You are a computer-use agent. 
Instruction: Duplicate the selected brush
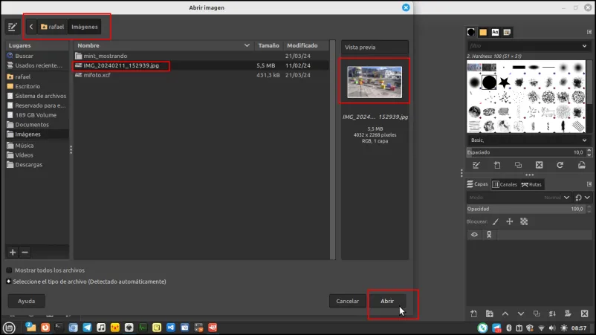coord(518,165)
